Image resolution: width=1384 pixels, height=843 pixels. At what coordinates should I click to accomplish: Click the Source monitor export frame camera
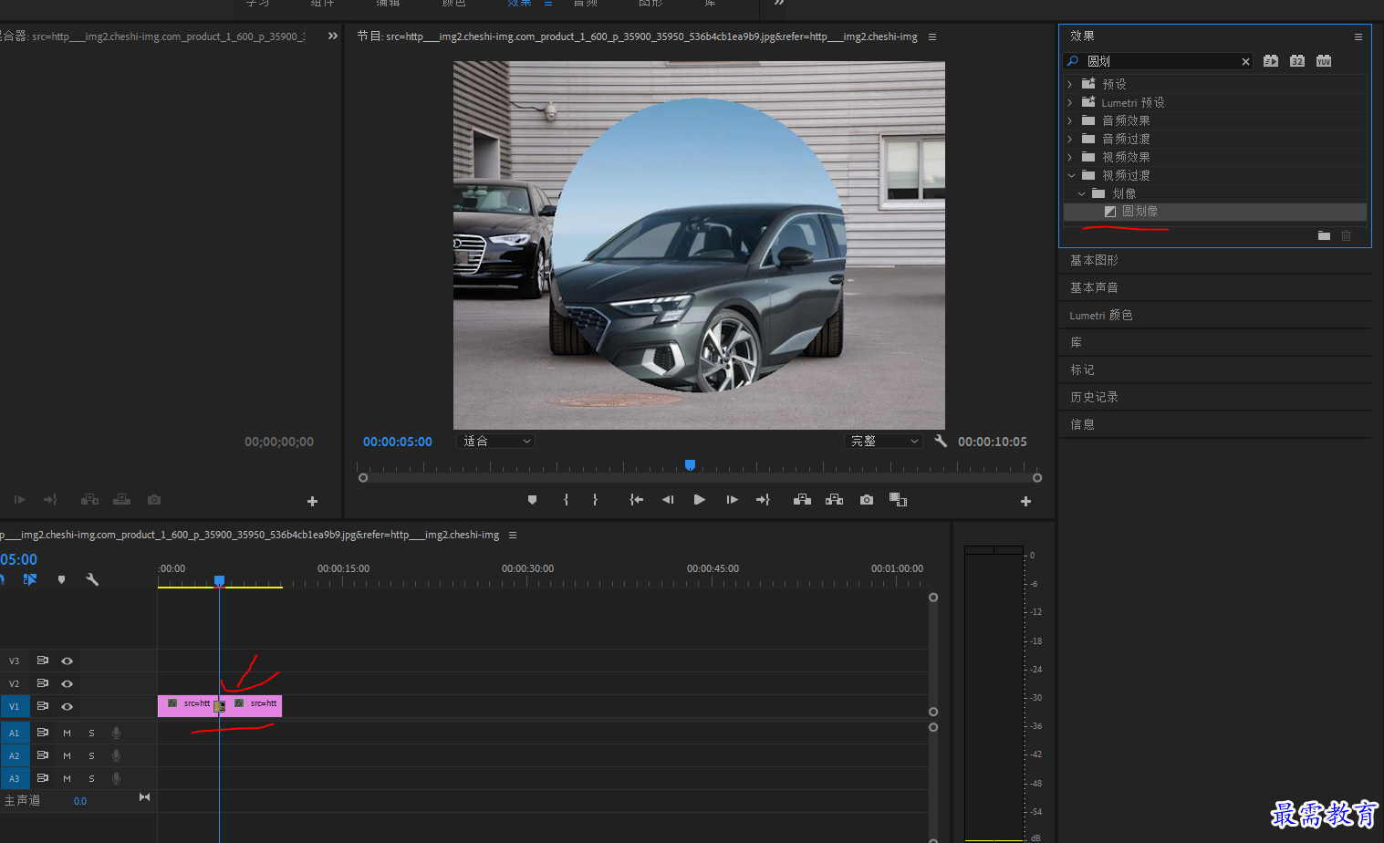pos(154,500)
